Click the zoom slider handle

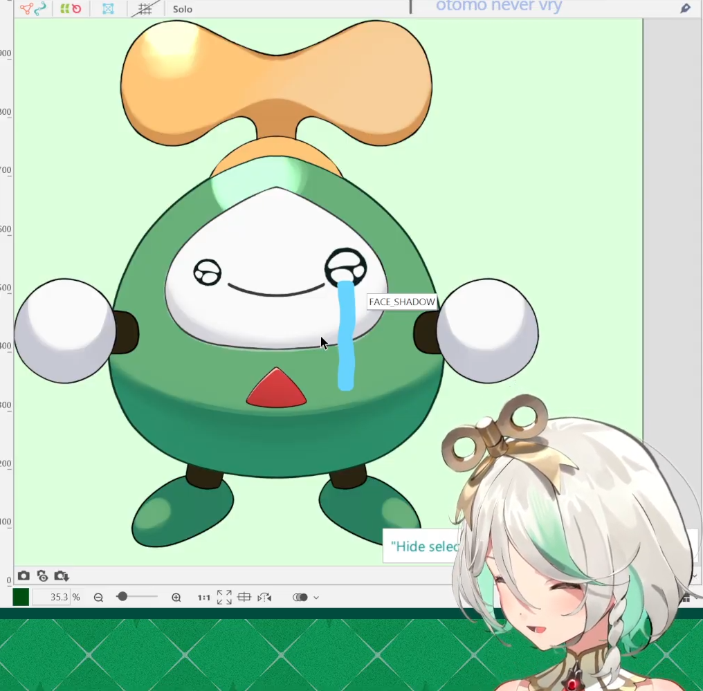coord(122,596)
